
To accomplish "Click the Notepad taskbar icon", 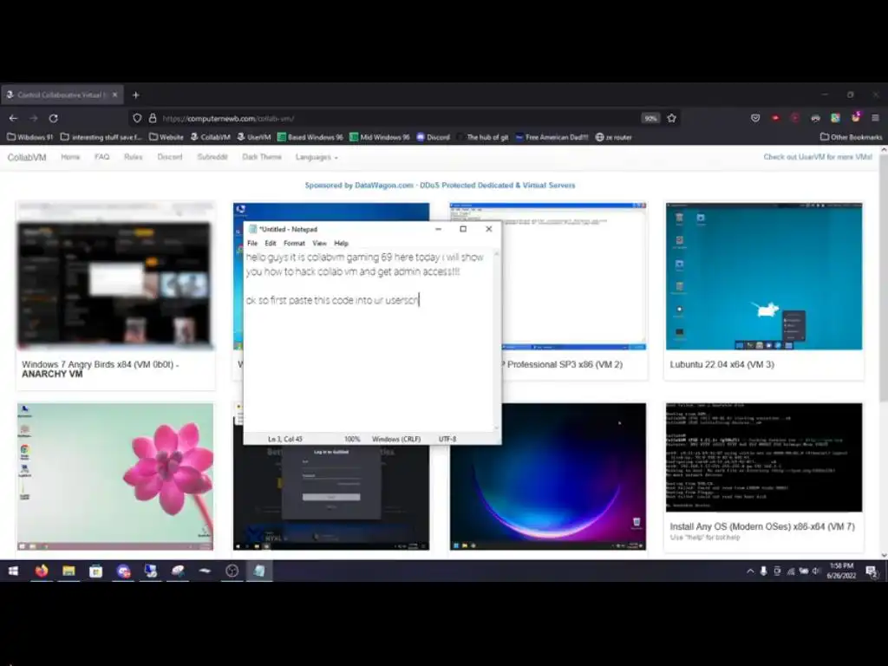I will [x=259, y=571].
